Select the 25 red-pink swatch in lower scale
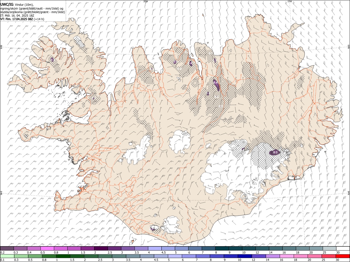Screen dimensions: 350x262 pyautogui.click(x=328, y=256)
